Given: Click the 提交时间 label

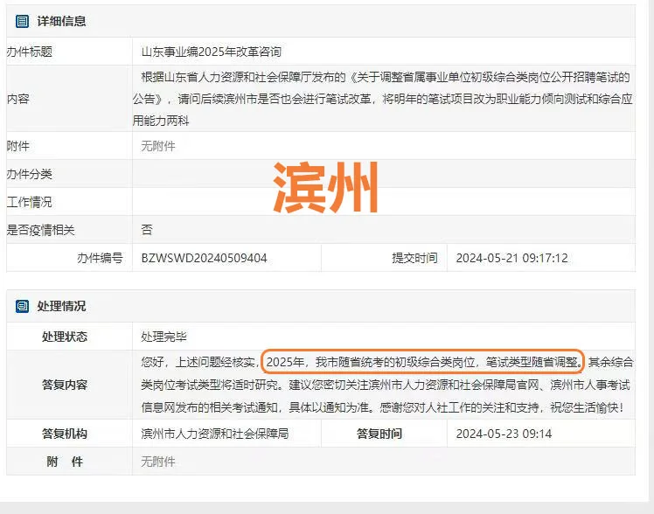Looking at the screenshot, I should [x=414, y=258].
